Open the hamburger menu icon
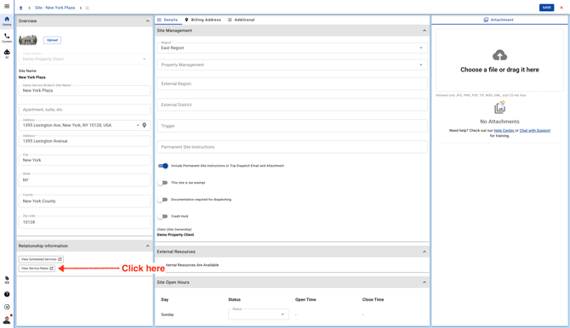Image resolution: width=570 pixels, height=328 pixels. pos(7,6)
